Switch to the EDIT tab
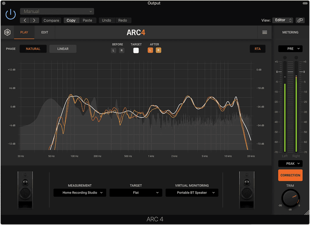The image size is (310, 225). coord(45,32)
